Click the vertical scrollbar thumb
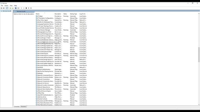This screenshot has width=200, height=112. tap(199, 55)
